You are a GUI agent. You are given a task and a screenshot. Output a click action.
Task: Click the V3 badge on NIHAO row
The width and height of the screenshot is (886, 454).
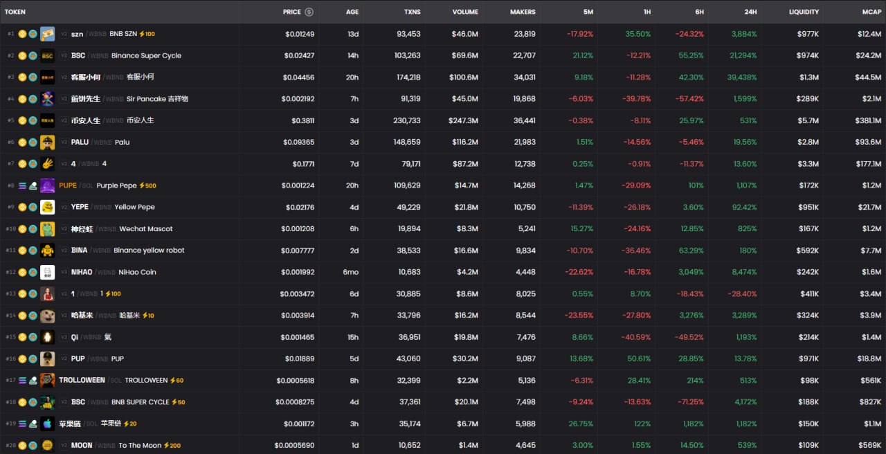click(x=64, y=272)
